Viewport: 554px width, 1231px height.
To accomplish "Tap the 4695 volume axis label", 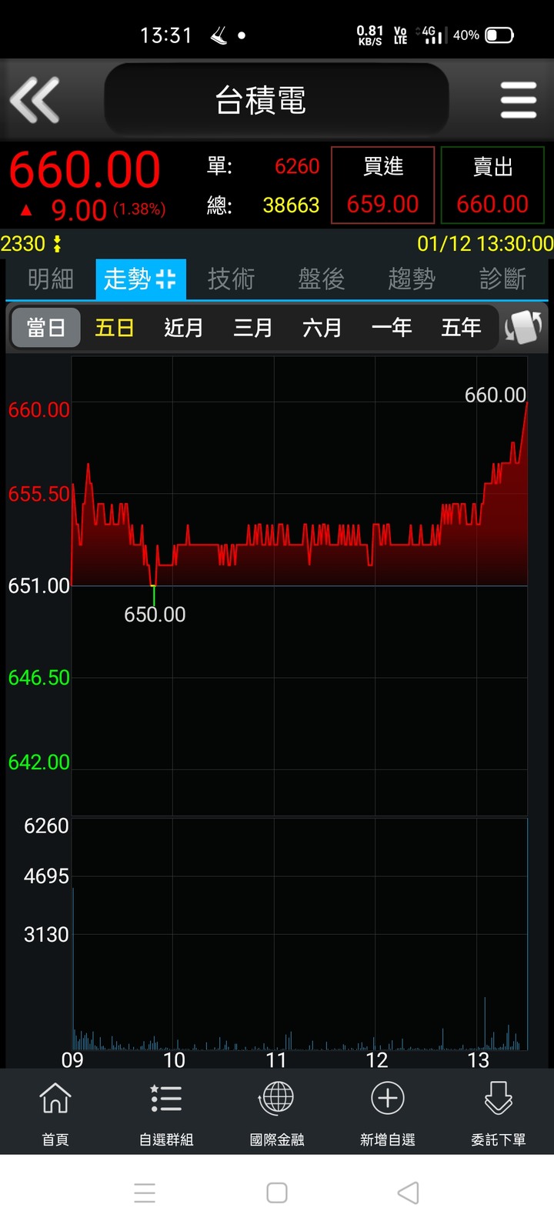I will point(46,876).
